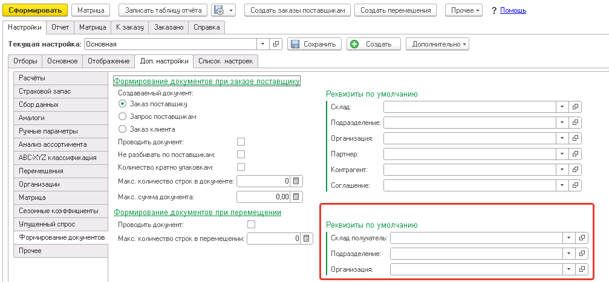
Task: Switch to the К заказу tab
Action: click(x=130, y=28)
